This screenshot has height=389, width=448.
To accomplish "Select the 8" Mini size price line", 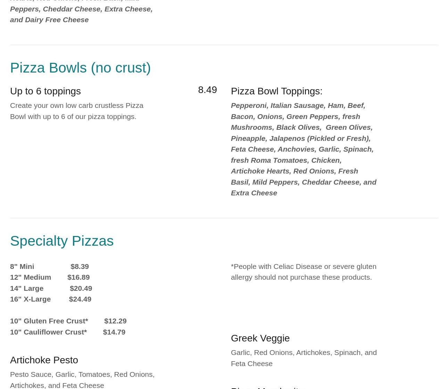I will click(x=49, y=266).
